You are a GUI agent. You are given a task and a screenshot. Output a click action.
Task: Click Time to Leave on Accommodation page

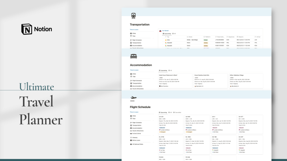tap(134, 70)
